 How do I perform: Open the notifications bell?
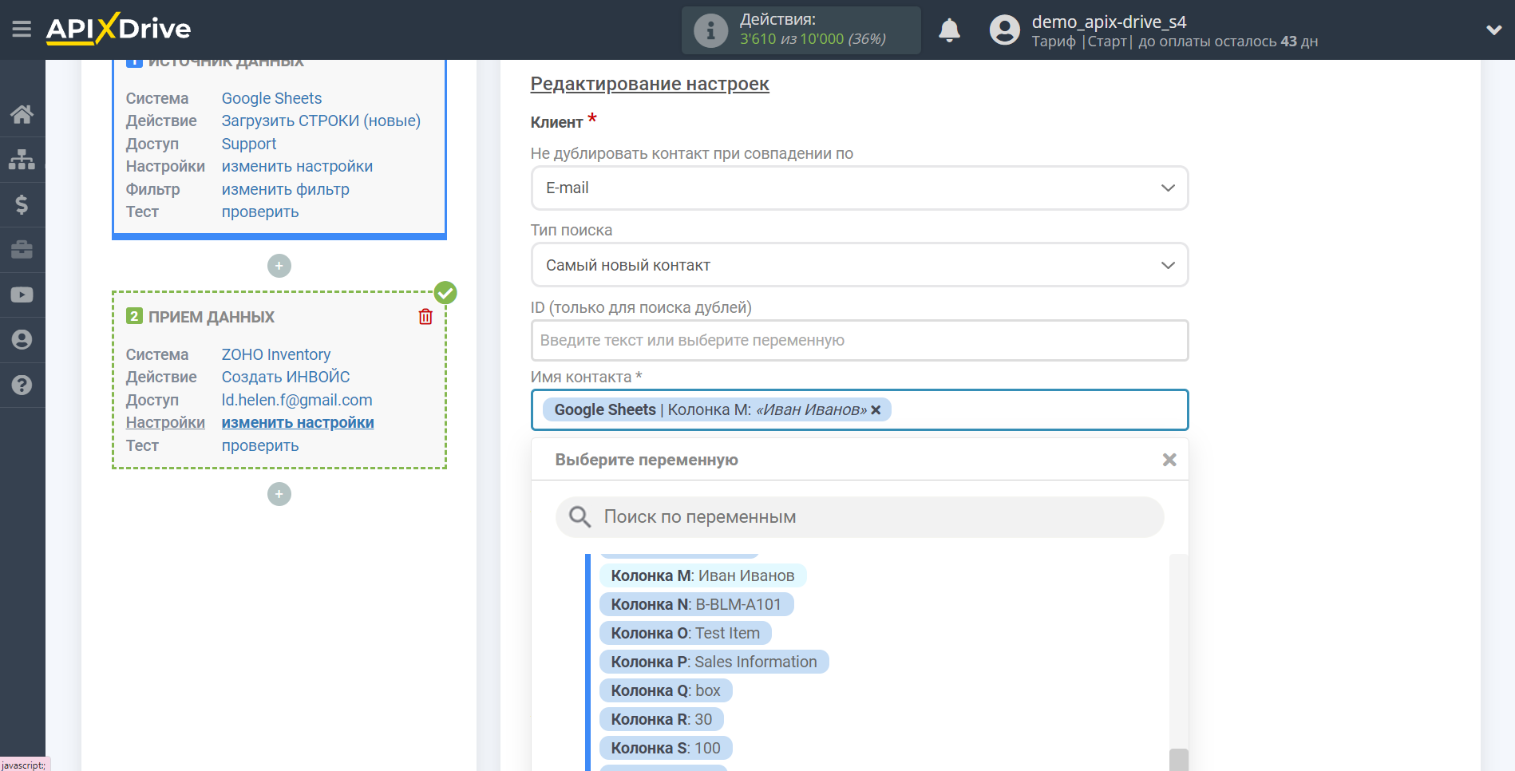tap(949, 30)
